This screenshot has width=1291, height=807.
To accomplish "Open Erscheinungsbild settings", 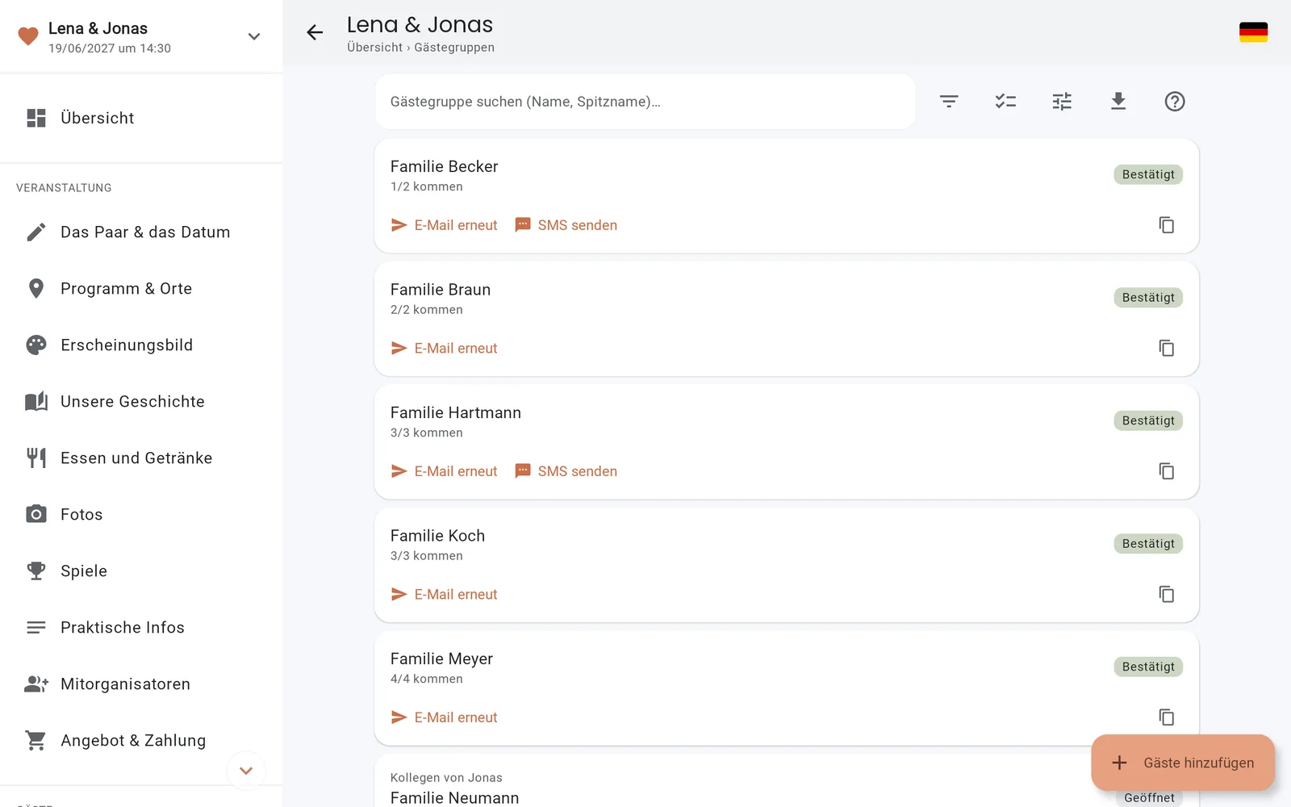I will point(141,345).
